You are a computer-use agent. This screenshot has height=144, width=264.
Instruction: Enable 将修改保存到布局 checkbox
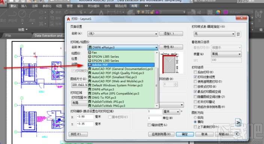click(195, 107)
